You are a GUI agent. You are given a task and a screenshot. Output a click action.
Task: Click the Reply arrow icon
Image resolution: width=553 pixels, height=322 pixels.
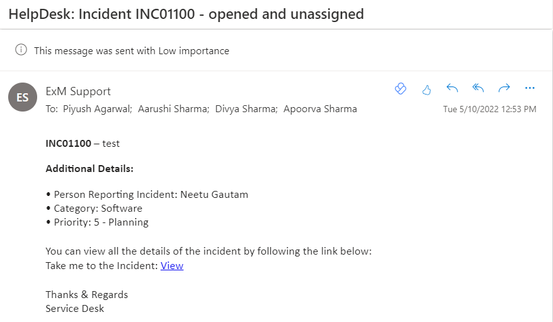tap(452, 88)
